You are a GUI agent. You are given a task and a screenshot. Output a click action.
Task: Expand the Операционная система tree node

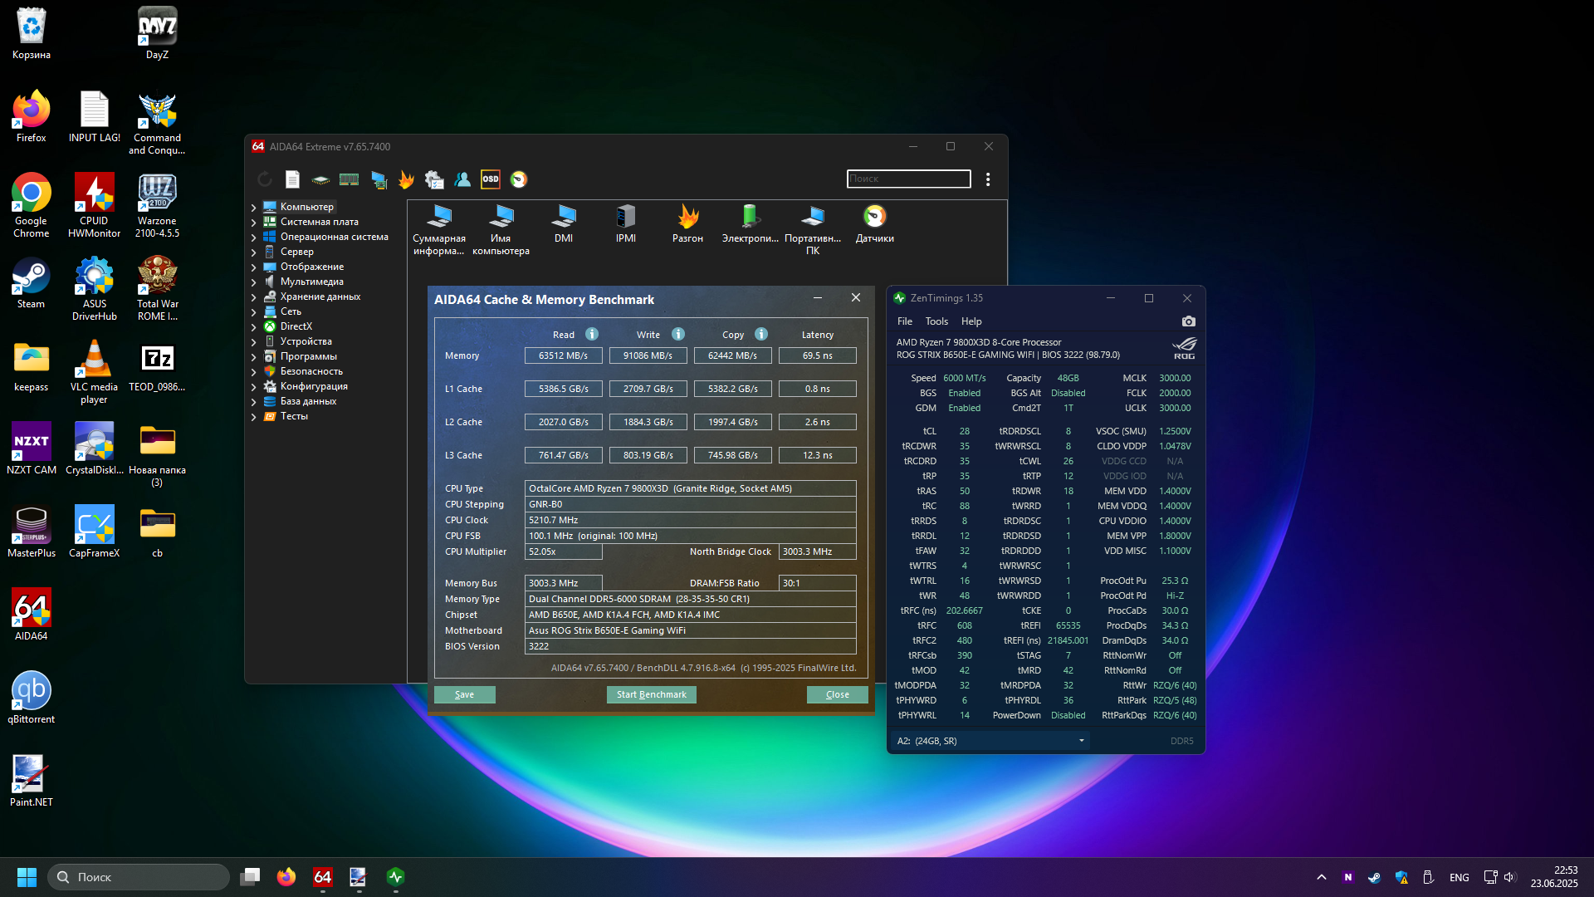(x=253, y=238)
